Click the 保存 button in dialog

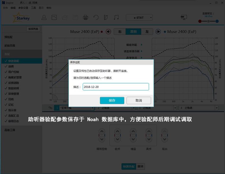point(112,100)
